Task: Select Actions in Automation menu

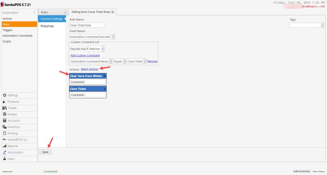Action: [x=19, y=19]
